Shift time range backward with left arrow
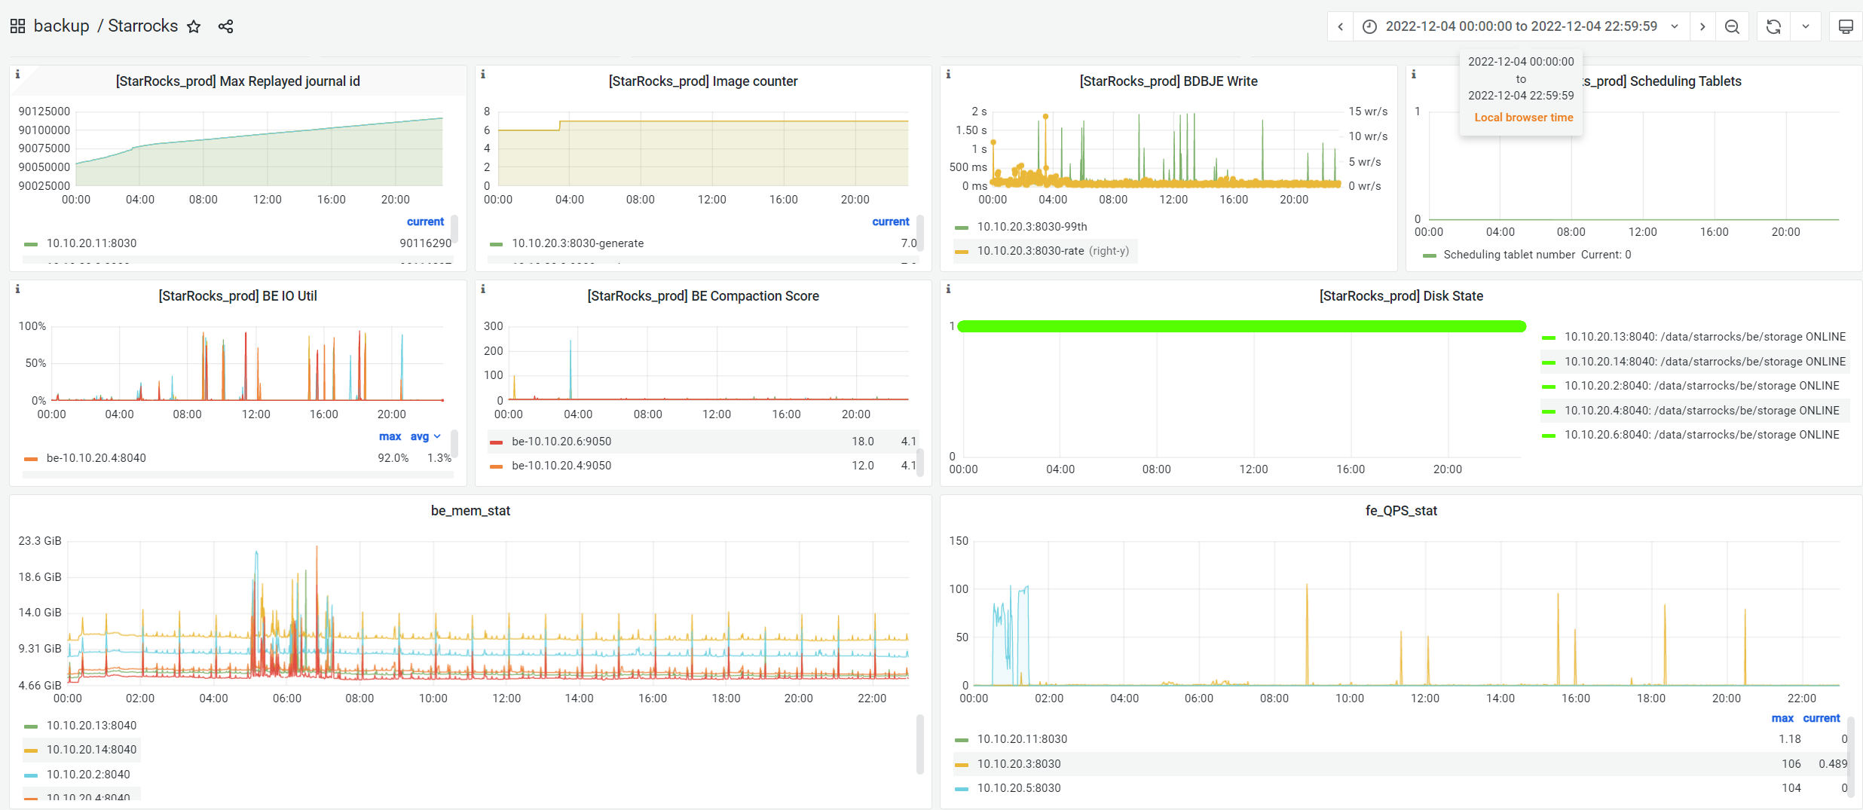Image resolution: width=1863 pixels, height=810 pixels. point(1340,26)
